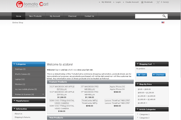Image resolution: width=181 pixels, height=120 pixels.
Task: Filter by $600.00 ~ $1,200.00 price range
Action: [146, 93]
